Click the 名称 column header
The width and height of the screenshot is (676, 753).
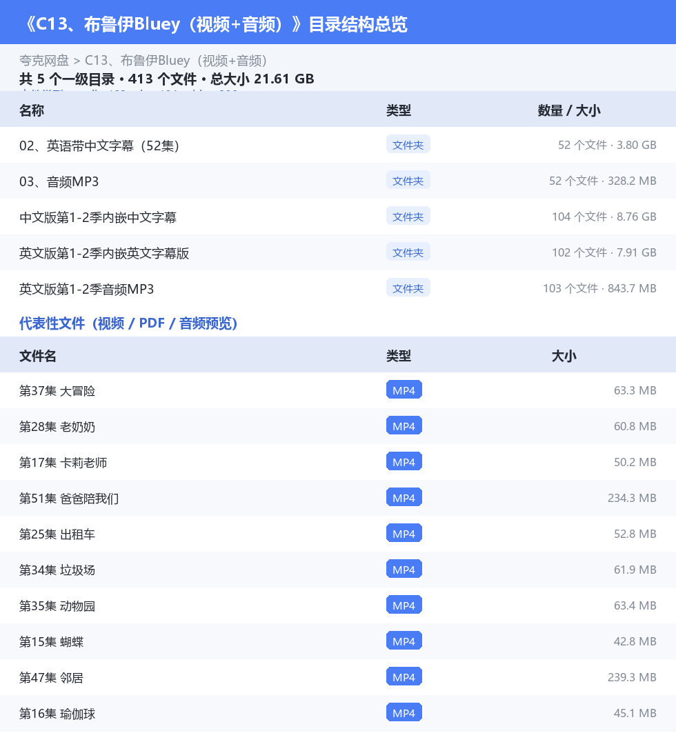32,110
